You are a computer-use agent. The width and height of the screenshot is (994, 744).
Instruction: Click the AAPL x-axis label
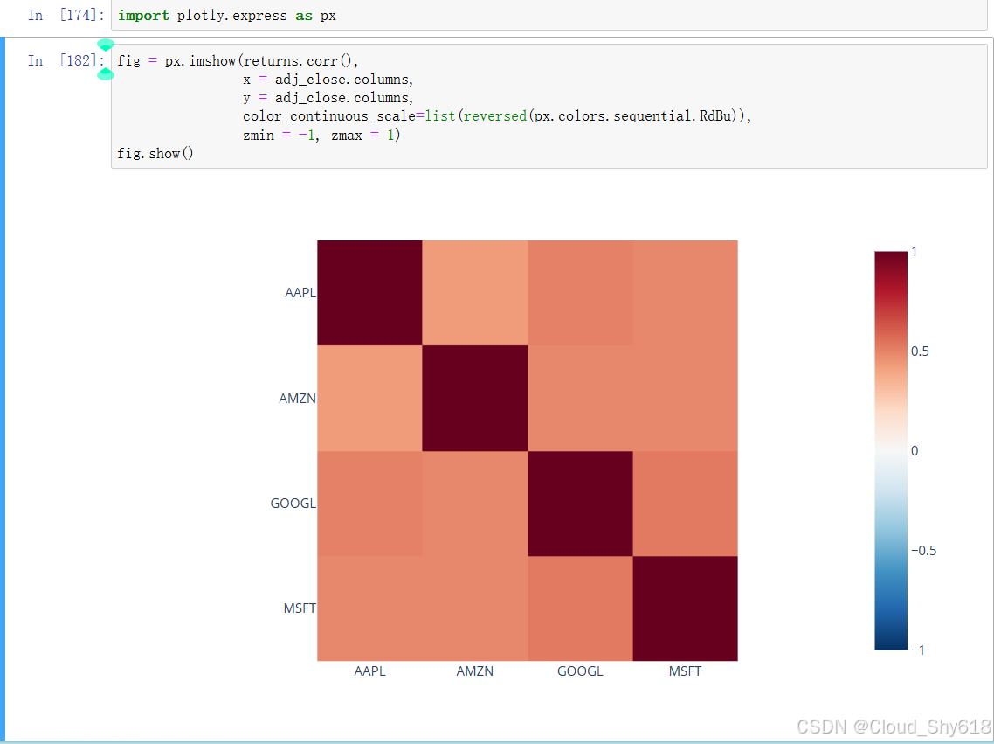click(x=369, y=671)
